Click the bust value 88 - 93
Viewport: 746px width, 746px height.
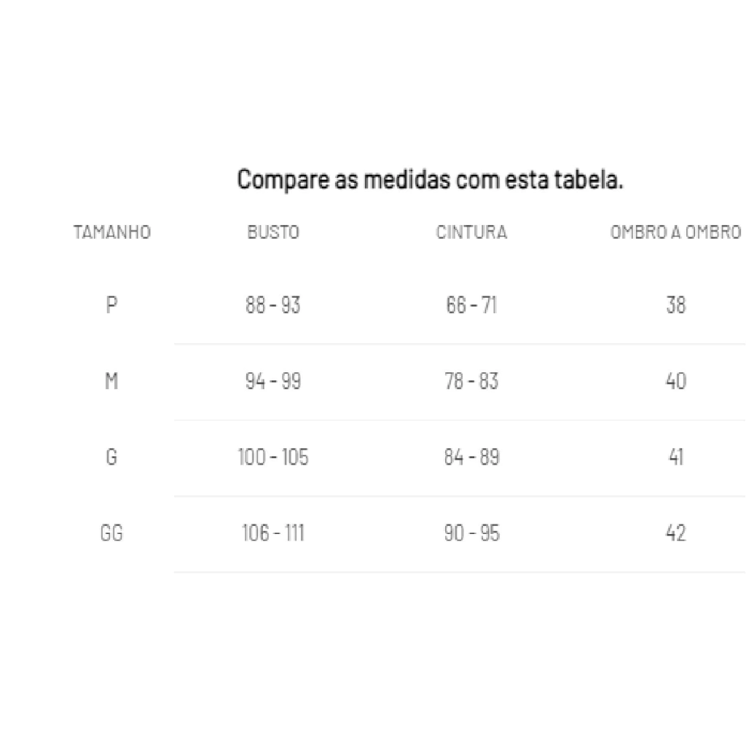[x=273, y=305]
